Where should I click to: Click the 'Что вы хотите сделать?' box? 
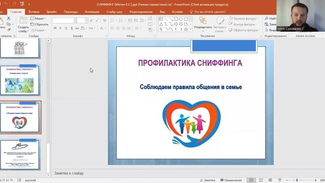point(208,12)
